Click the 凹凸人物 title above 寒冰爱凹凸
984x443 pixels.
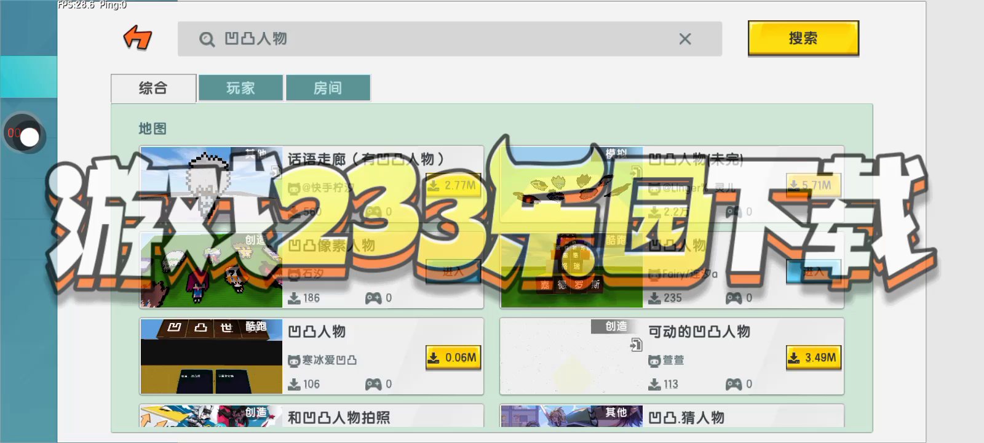point(317,332)
